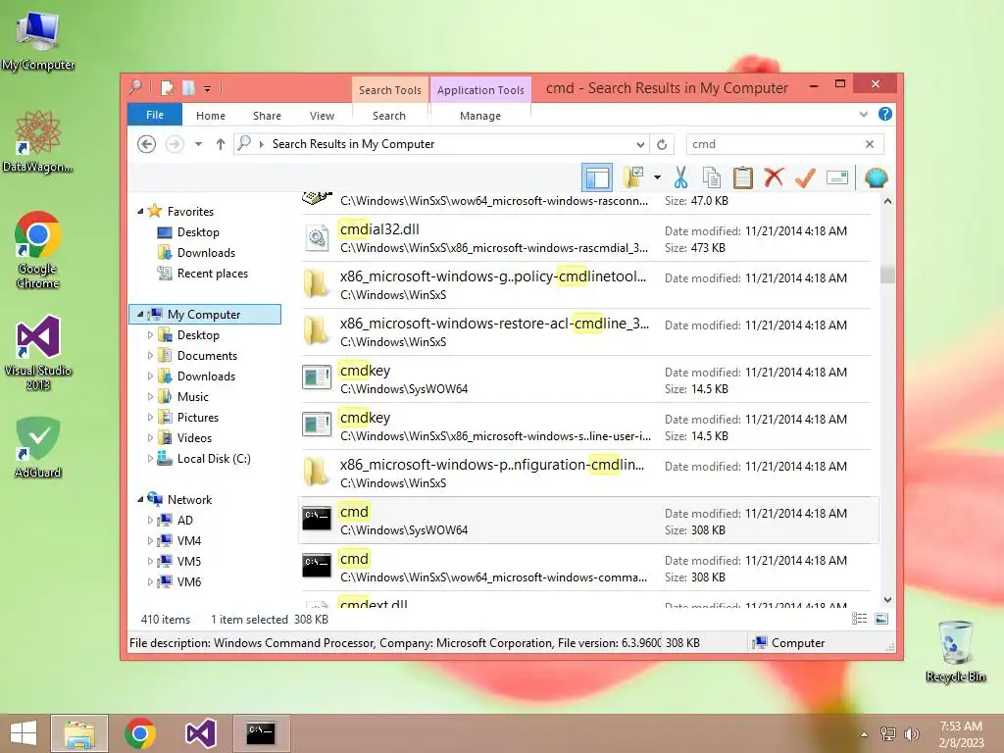
Task: Click the Application Tools contextual tab header
Action: click(x=480, y=90)
